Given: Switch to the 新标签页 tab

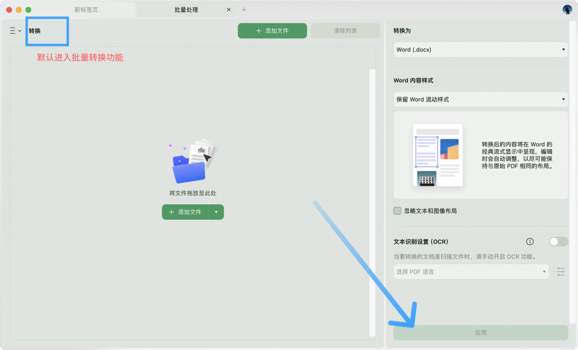Looking at the screenshot, I should pyautogui.click(x=86, y=10).
